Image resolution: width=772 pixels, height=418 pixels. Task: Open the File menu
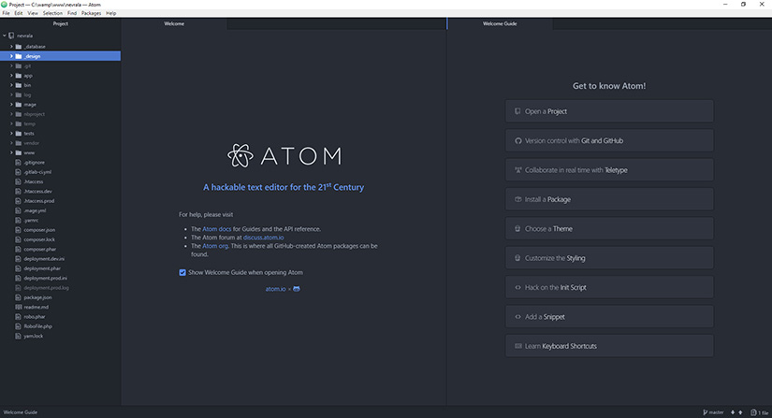6,13
